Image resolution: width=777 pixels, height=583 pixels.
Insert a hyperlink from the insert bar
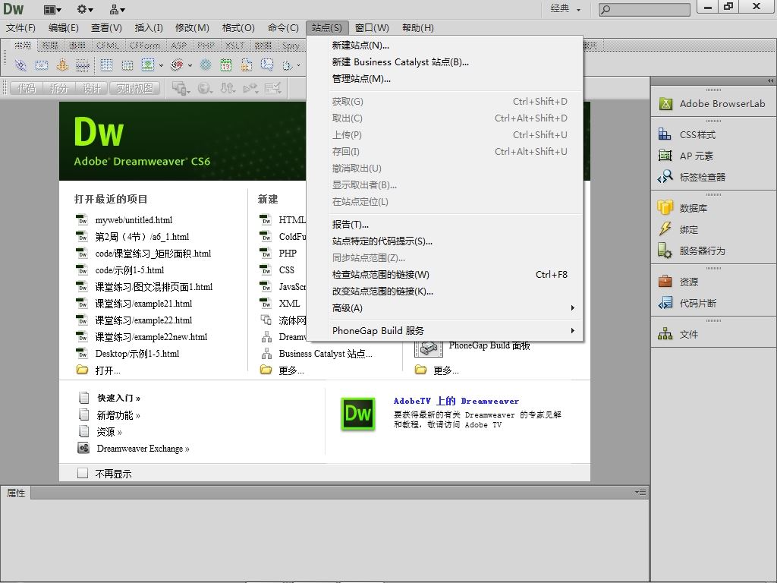20,65
